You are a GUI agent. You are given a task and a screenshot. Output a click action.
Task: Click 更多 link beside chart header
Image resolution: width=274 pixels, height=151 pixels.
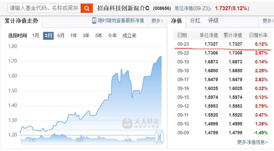[157, 21]
